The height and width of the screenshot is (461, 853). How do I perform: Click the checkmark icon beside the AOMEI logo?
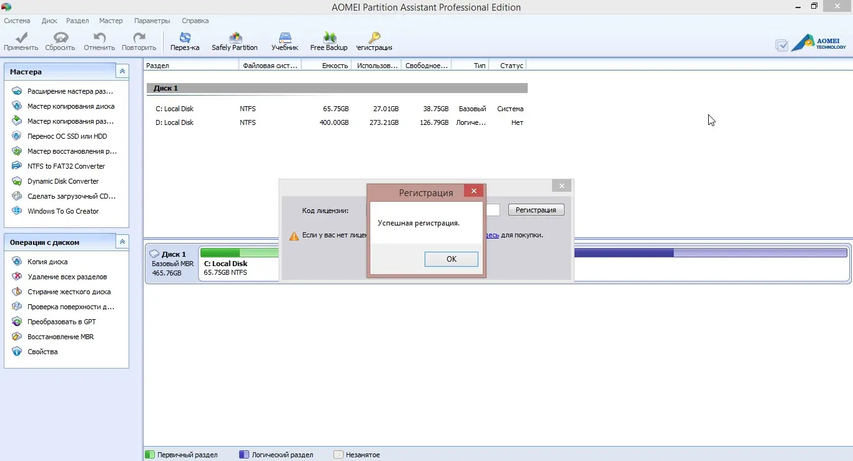[781, 45]
